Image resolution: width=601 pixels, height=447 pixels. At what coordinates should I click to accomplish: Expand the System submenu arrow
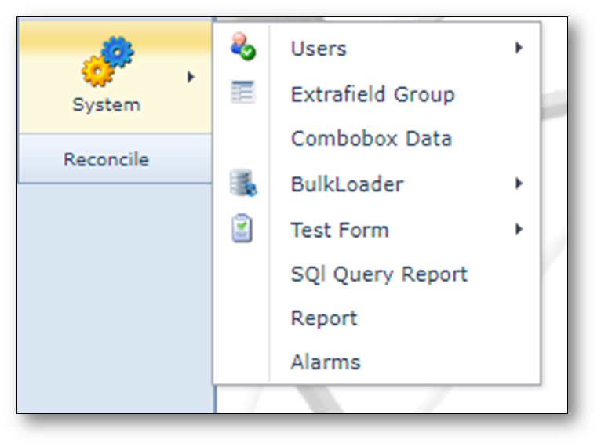click(191, 77)
